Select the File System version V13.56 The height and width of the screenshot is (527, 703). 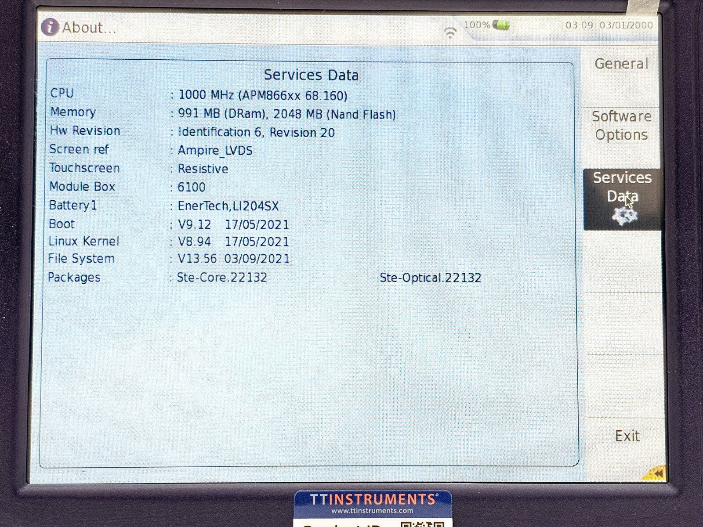click(x=197, y=259)
